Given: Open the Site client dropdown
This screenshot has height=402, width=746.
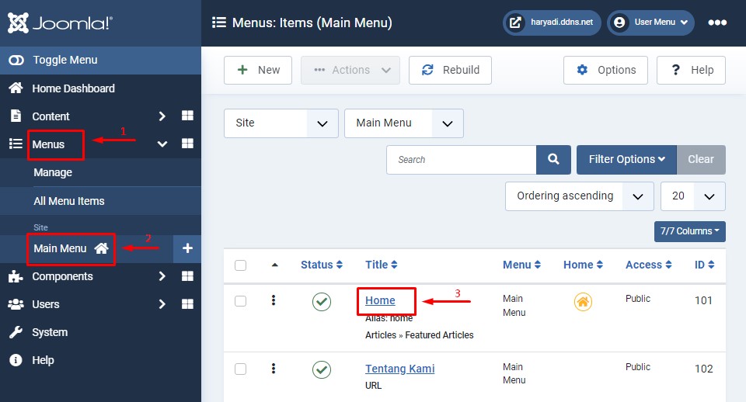Looking at the screenshot, I should [281, 123].
